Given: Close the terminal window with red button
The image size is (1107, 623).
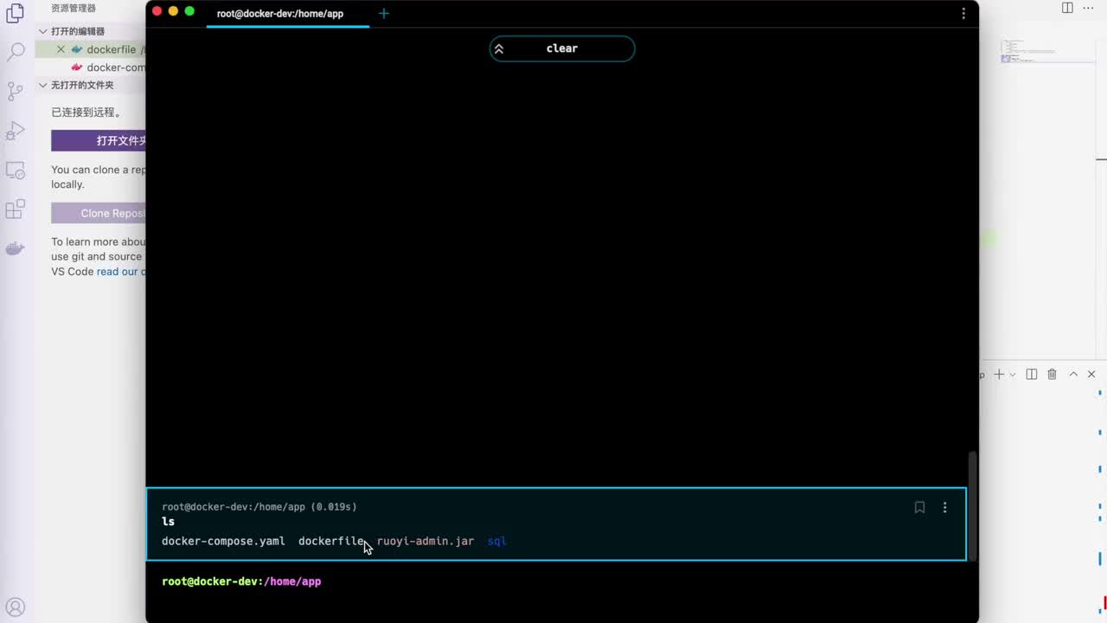Looking at the screenshot, I should click(x=157, y=11).
